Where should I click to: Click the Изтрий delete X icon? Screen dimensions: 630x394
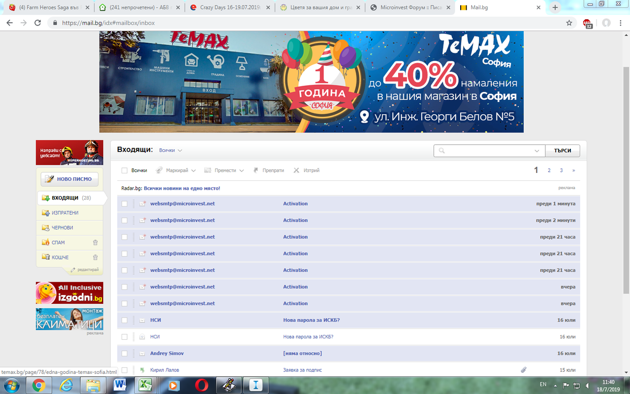click(x=296, y=170)
